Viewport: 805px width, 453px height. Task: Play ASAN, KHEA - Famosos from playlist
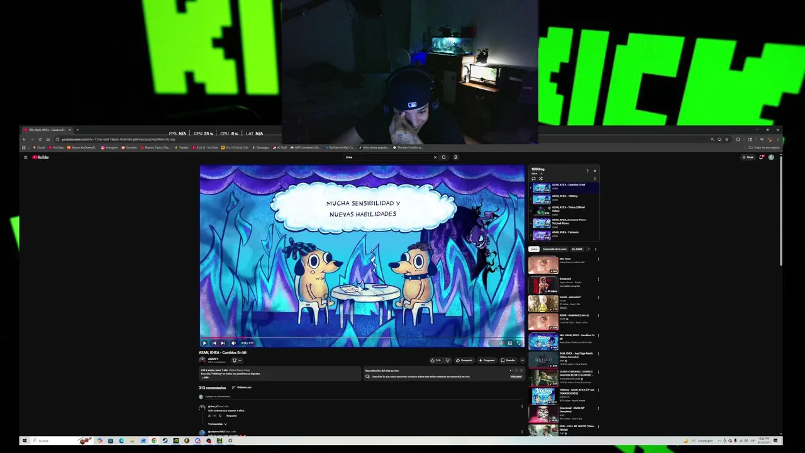tap(565, 235)
